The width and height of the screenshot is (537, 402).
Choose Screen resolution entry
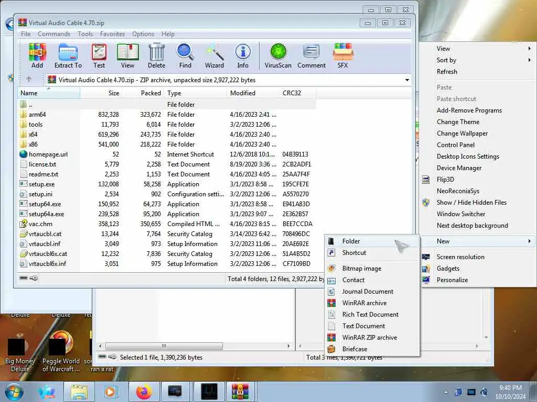point(478,256)
